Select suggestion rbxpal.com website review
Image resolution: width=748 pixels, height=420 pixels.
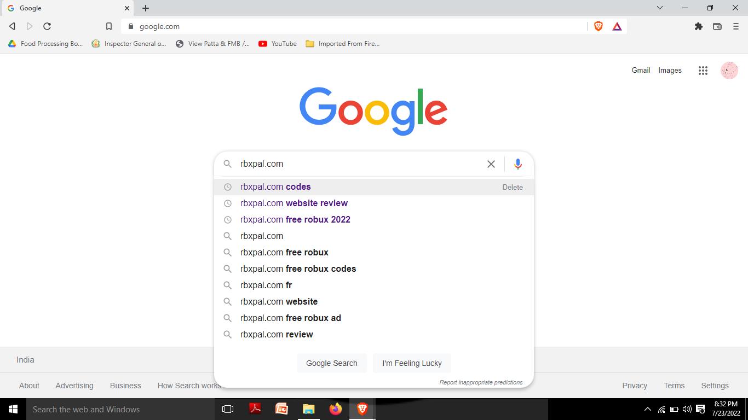374,203
